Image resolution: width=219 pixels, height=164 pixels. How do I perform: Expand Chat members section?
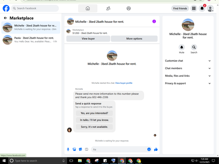pyautogui.click(x=188, y=68)
